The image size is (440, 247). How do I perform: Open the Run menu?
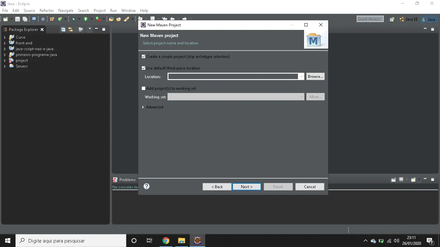(x=113, y=11)
